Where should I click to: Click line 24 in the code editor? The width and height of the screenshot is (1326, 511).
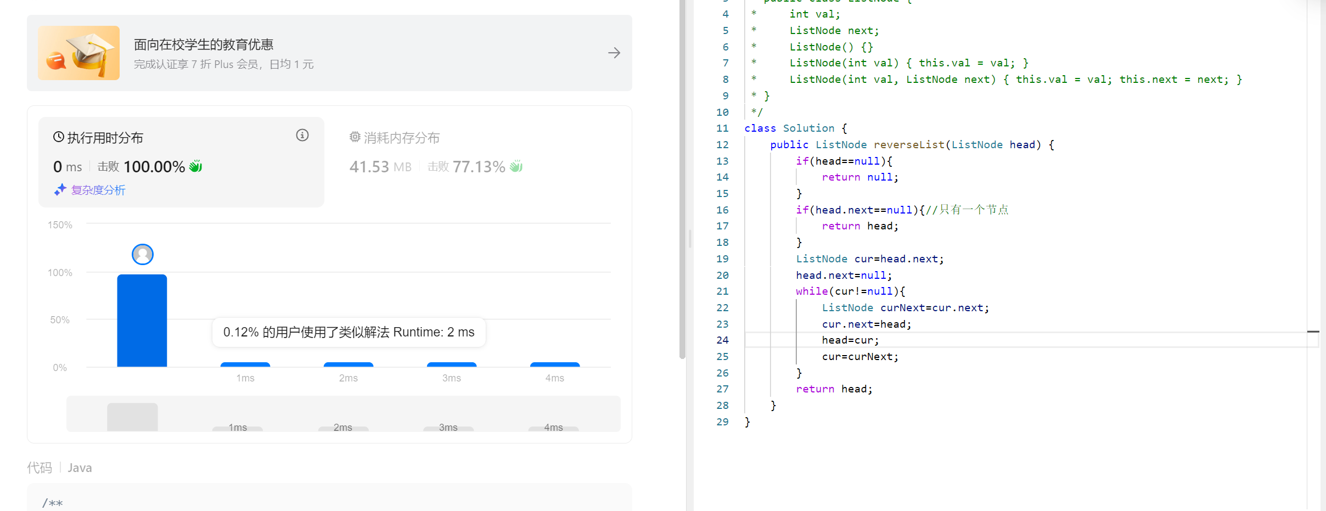click(x=851, y=340)
